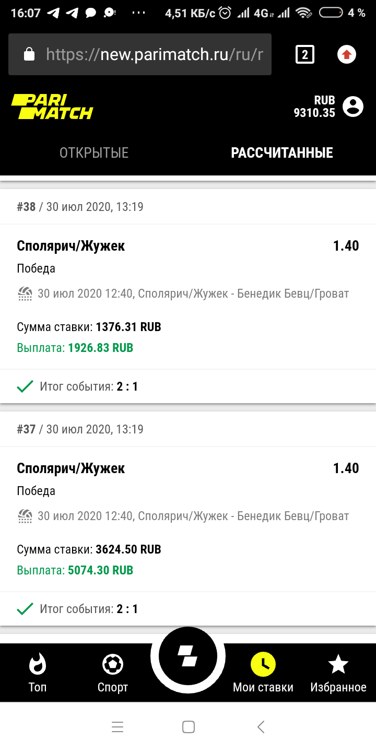Screen dimensions: 376x752
Task: Open Спорт section with ball icon
Action: pos(113,673)
